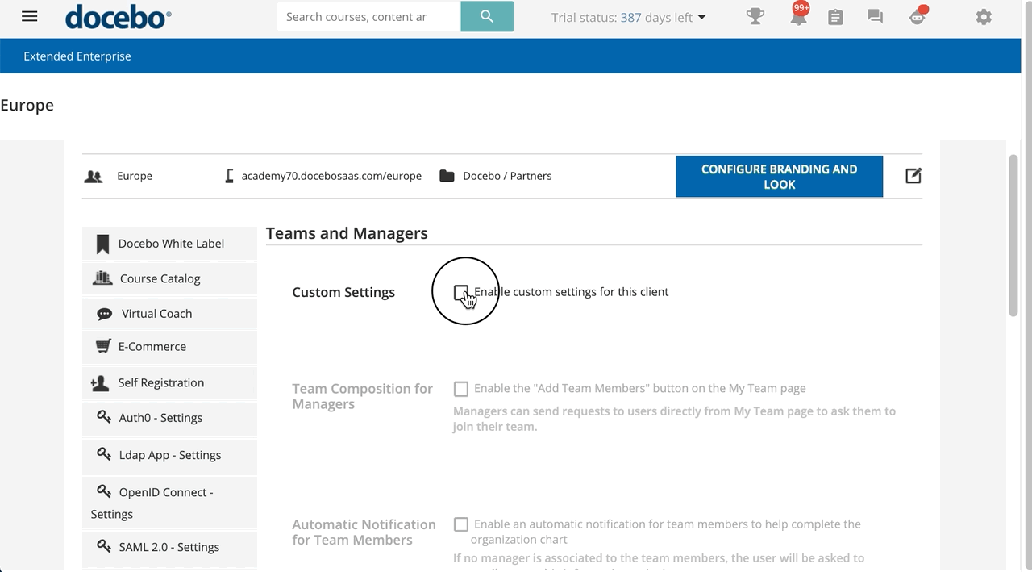This screenshot has height=572, width=1032.
Task: Click the Docebo / Partners folder path
Action: coord(507,175)
